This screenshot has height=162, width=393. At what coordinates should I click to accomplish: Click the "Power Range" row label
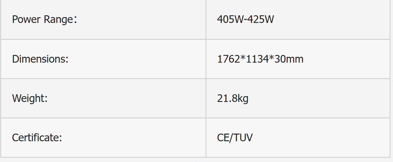pos(44,19)
